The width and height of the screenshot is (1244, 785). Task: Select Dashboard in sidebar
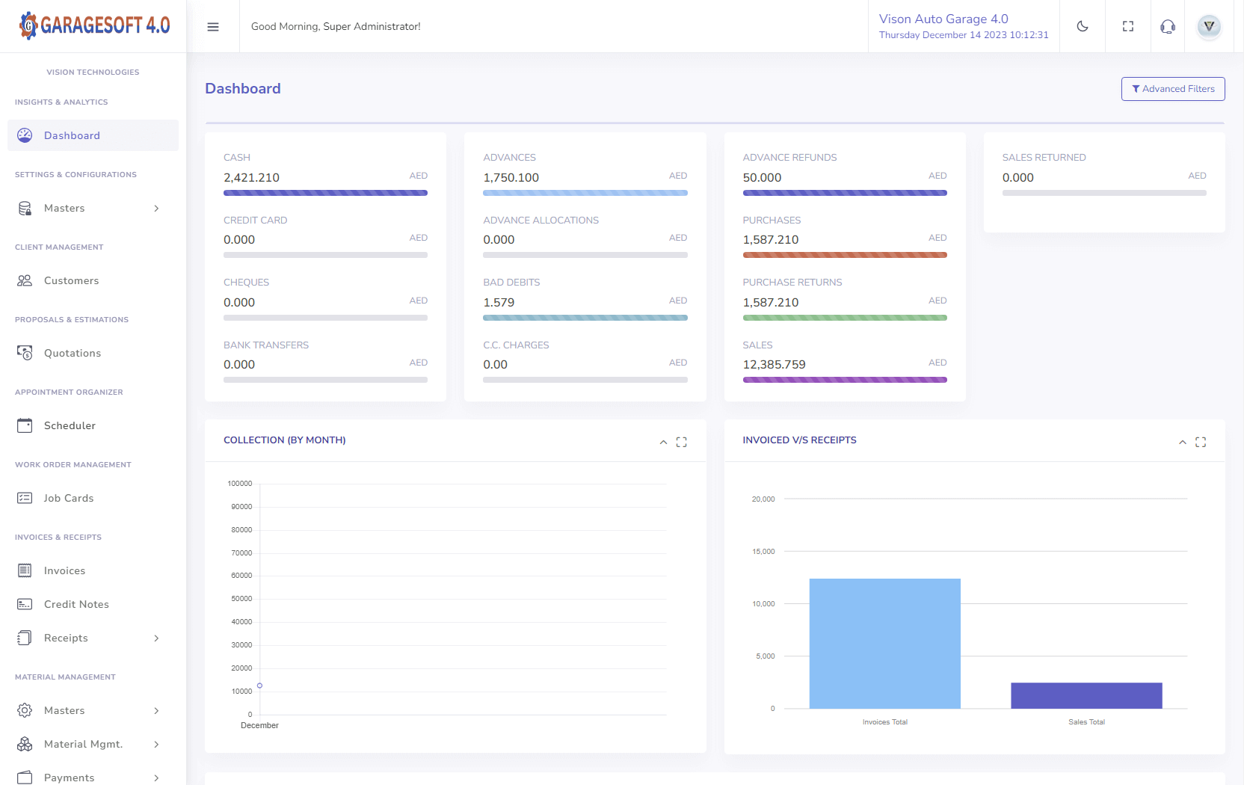(x=72, y=135)
